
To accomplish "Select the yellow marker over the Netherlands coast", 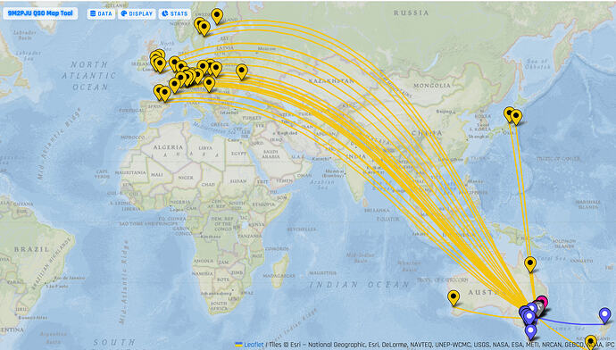I will pyautogui.click(x=174, y=63).
